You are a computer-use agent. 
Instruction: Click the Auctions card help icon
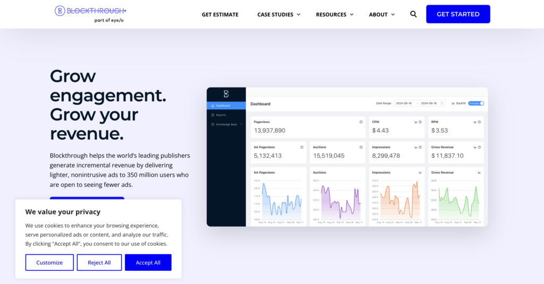coord(361,148)
